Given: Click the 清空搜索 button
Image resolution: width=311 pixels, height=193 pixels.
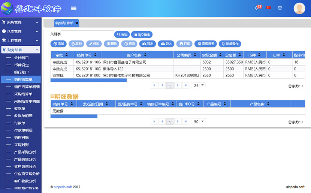Looking at the screenshot, I should pyautogui.click(x=142, y=34).
